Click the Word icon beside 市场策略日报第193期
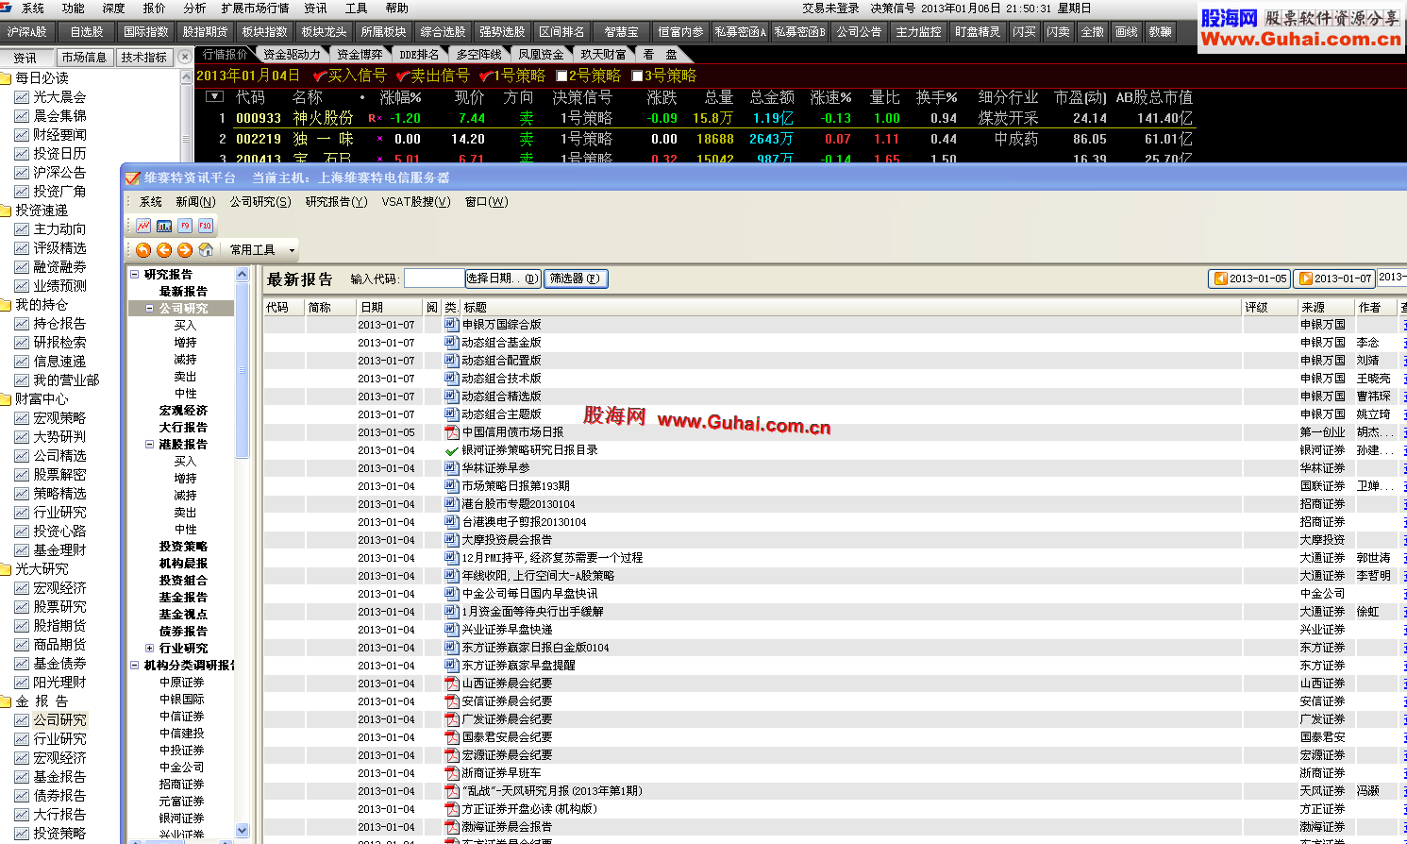 (x=452, y=486)
